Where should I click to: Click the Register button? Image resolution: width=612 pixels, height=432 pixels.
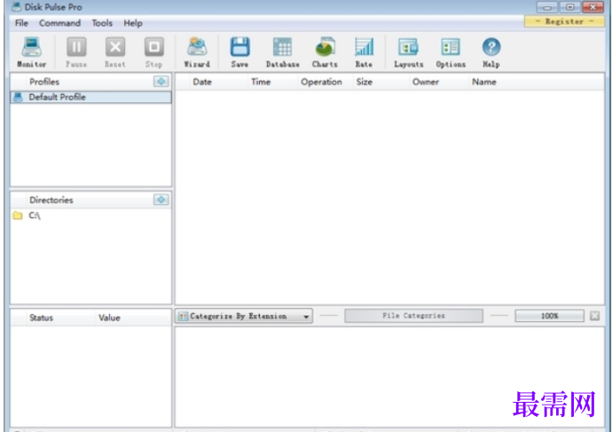(564, 21)
